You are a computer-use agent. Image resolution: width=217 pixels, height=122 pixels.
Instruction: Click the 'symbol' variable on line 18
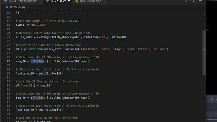(21, 25)
